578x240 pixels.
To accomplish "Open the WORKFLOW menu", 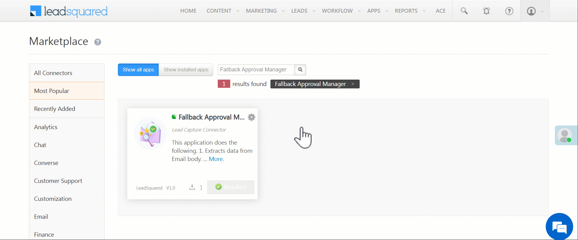I will (x=337, y=11).
